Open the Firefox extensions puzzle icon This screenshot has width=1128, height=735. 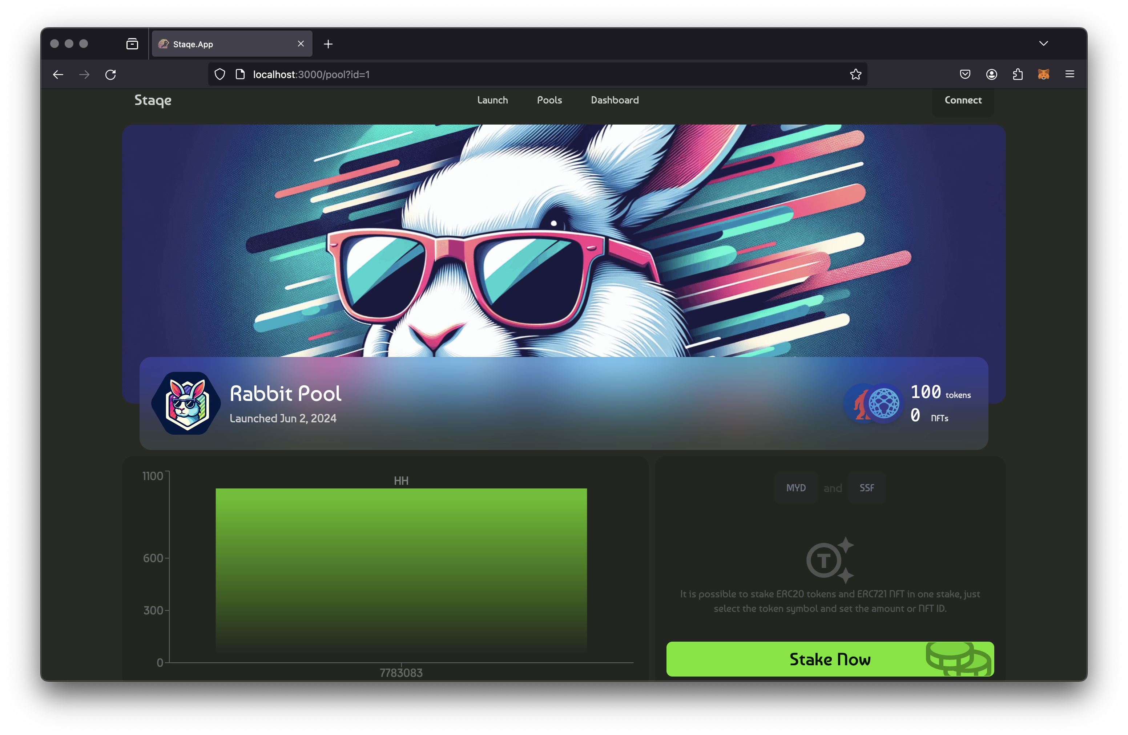coord(1018,74)
